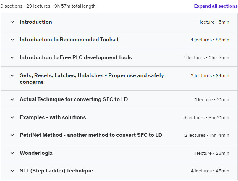This screenshot has height=181, width=238.
Task: Click the chevron next to Wonderlogix
Action: [12, 153]
